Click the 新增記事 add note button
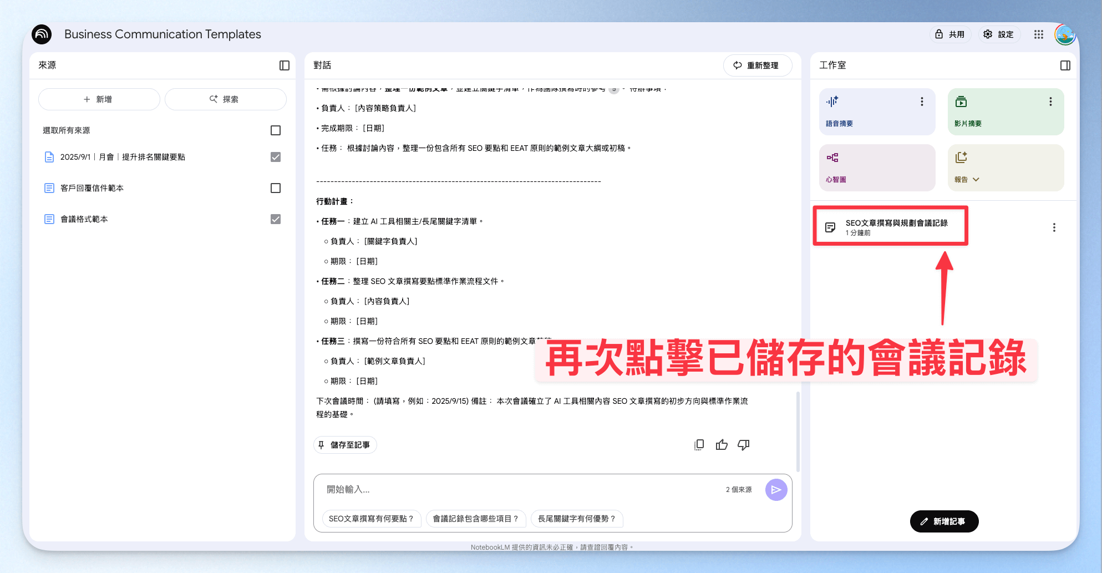 (x=944, y=521)
